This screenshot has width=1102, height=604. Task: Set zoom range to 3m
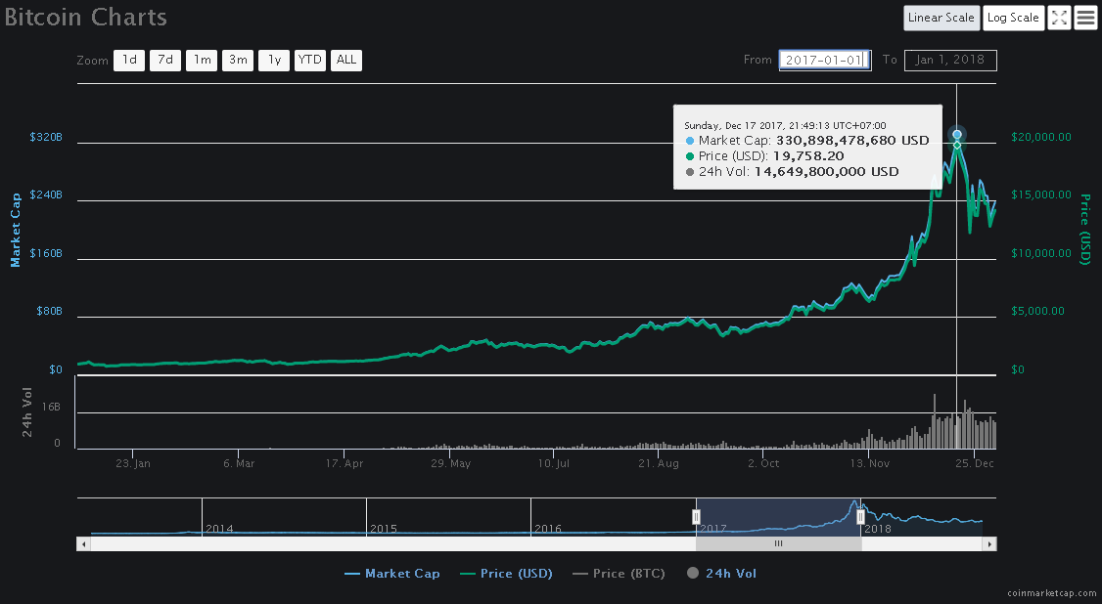[238, 60]
